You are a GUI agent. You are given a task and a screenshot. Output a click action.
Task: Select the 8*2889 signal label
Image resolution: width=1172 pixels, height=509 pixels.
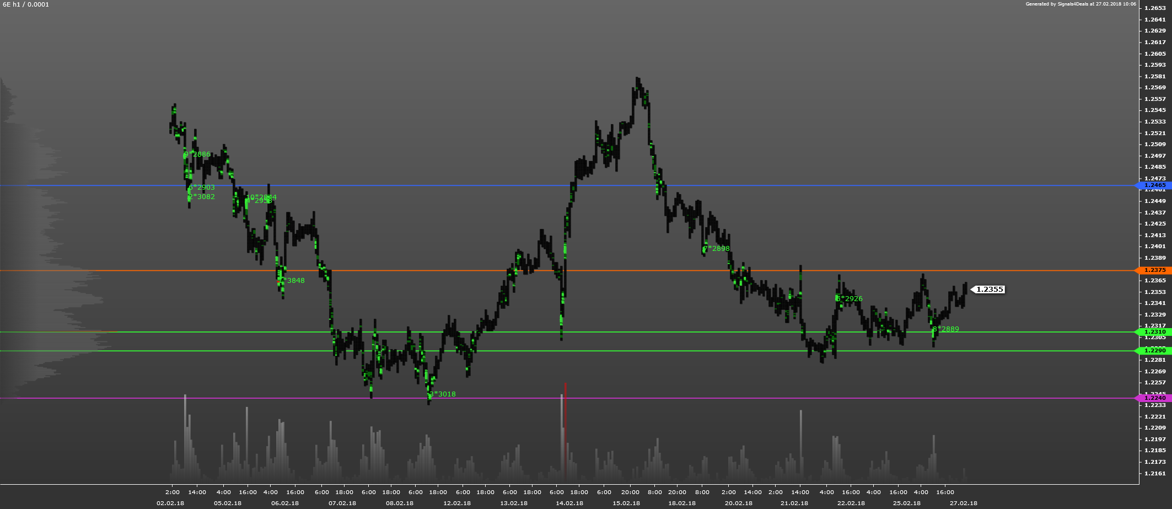(x=946, y=329)
